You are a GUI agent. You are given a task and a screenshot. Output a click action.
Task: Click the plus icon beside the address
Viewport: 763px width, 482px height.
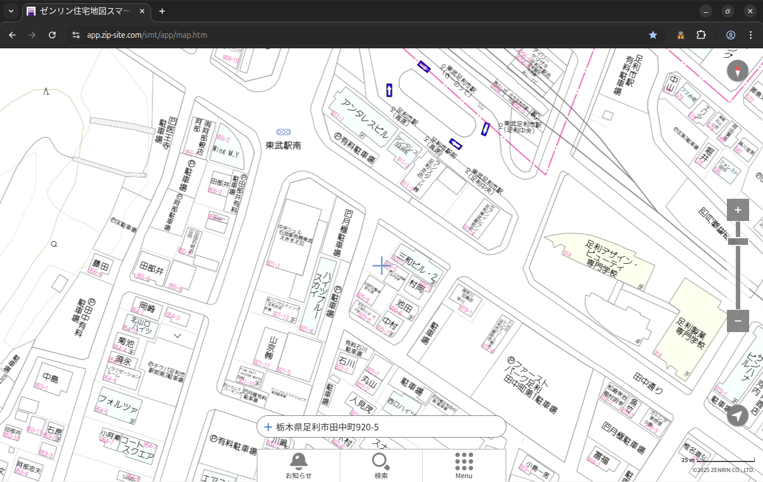[x=268, y=427]
